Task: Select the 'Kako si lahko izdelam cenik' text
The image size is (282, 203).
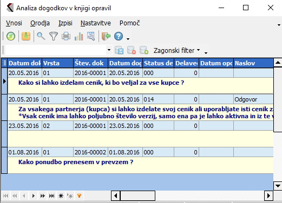Action: click(x=101, y=83)
